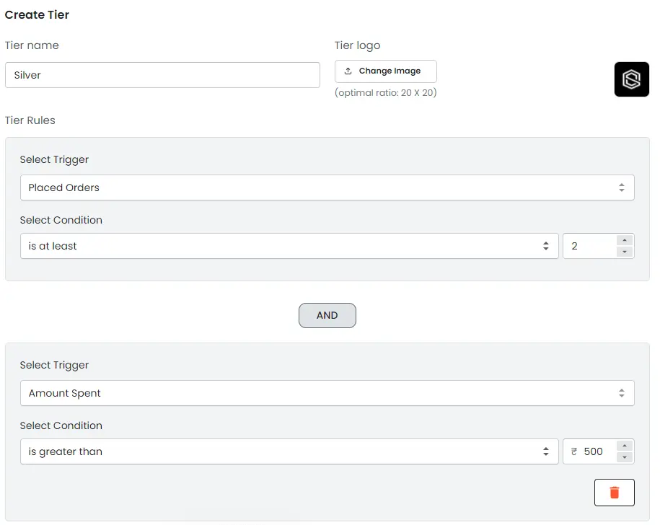The image size is (660, 525).
Task: Click the amount spent number field
Action: tap(596, 451)
